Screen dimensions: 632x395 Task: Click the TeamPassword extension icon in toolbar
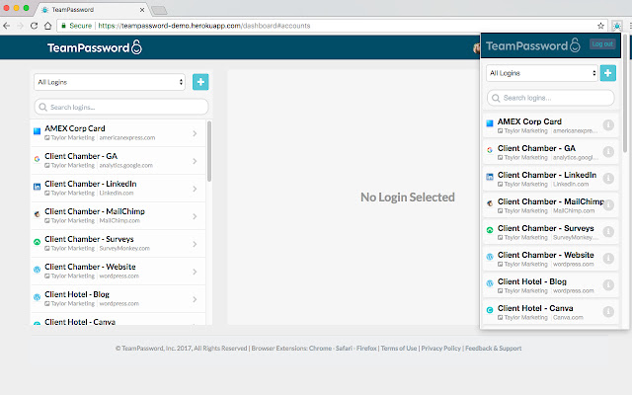pos(617,26)
